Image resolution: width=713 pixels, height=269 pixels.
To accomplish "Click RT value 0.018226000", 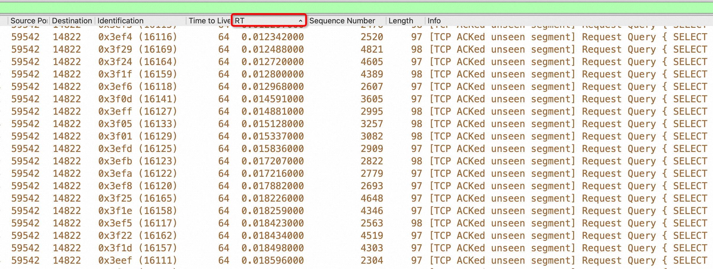I will (x=273, y=198).
